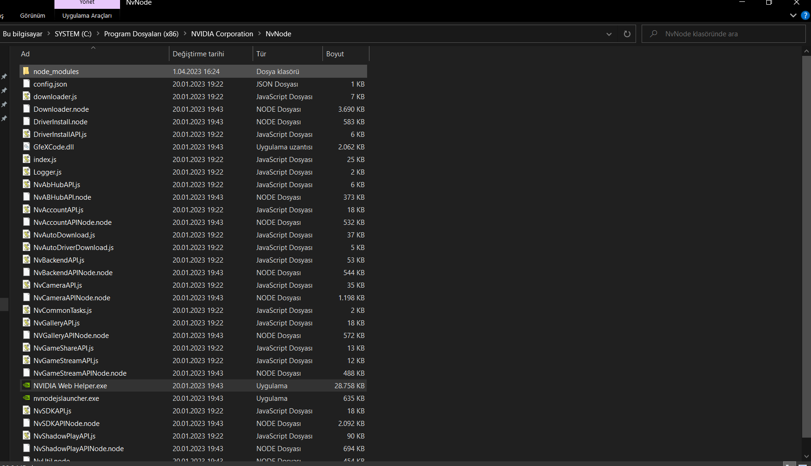Viewport: 811px width, 466px height.
Task: Expand chevron after Bu bilgisayar breadcrumb
Action: 48,34
